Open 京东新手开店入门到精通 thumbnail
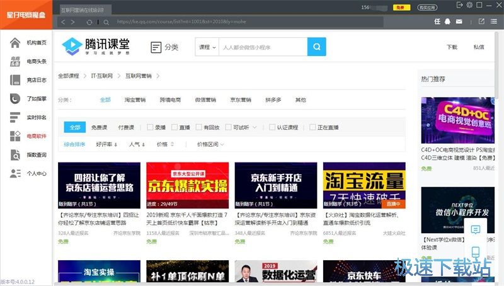504x286 pixels. point(276,185)
